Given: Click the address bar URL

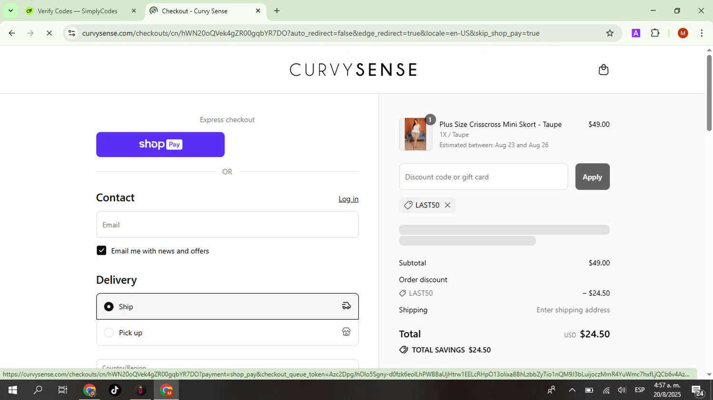Looking at the screenshot, I should 310,33.
